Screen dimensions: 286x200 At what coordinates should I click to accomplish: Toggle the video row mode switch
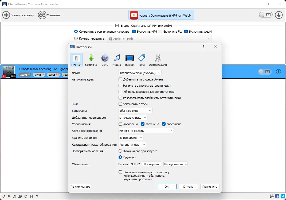tap(265, 72)
